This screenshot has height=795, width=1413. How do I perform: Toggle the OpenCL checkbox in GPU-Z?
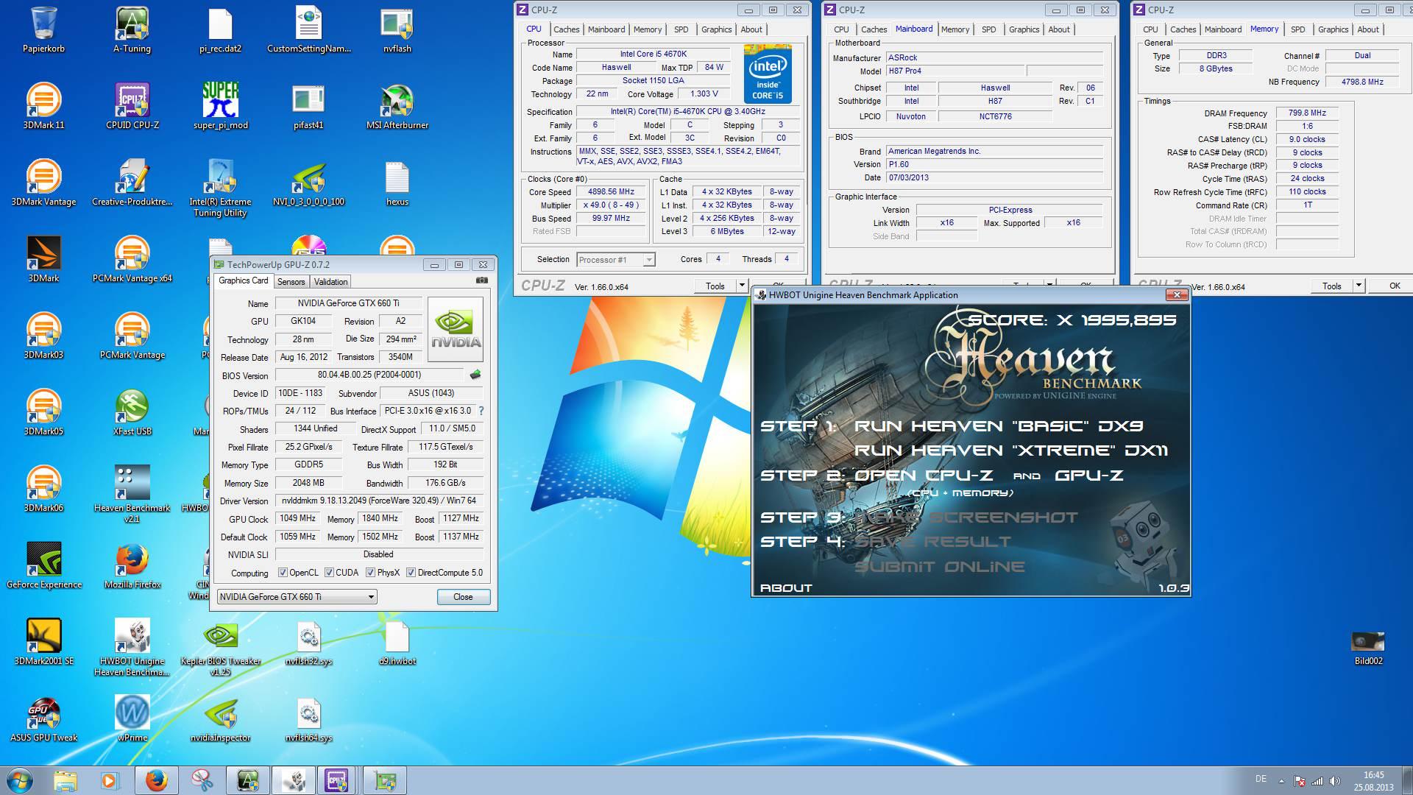[x=283, y=573]
